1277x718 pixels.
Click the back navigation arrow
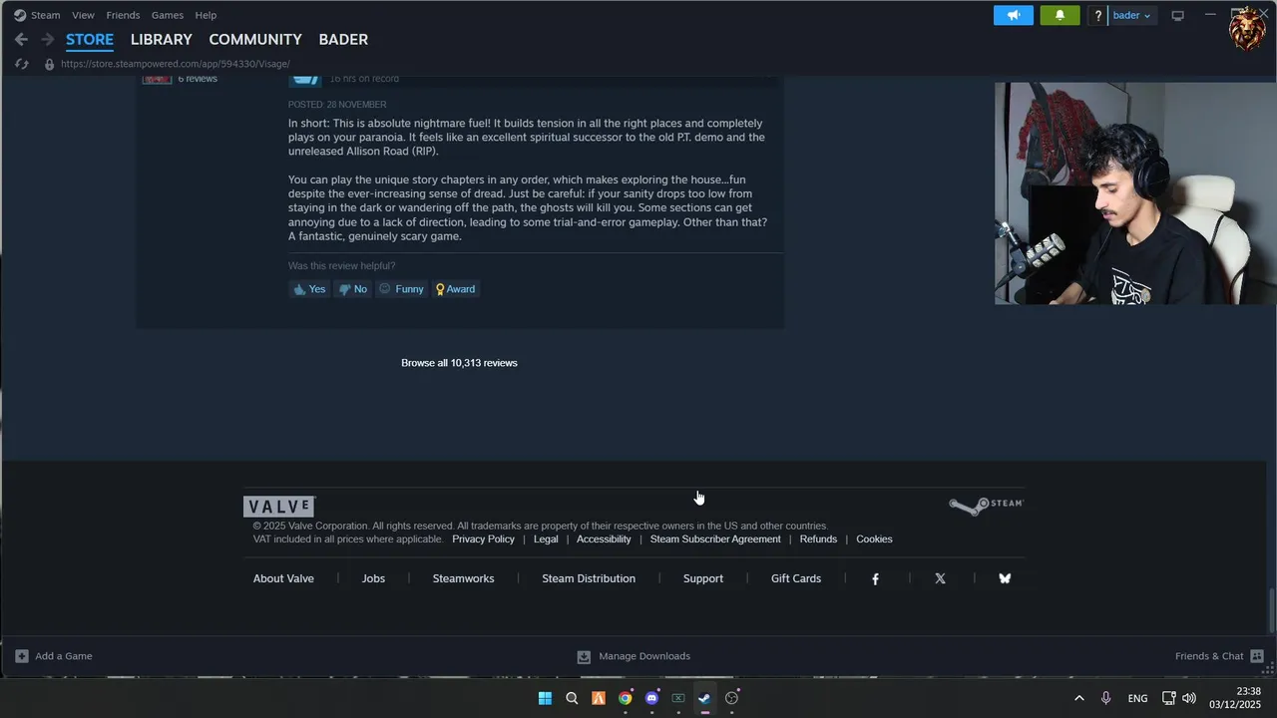pyautogui.click(x=21, y=40)
